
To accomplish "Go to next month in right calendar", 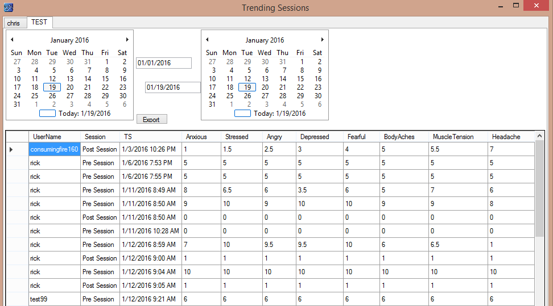I will tap(323, 39).
